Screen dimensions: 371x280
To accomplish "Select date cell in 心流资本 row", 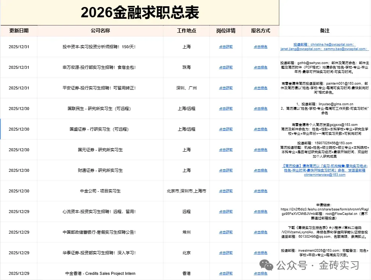I will (x=19, y=212).
